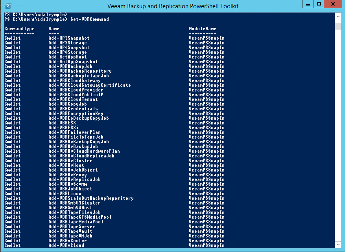Click the CommandType column header
345x252 pixels.
19,29
